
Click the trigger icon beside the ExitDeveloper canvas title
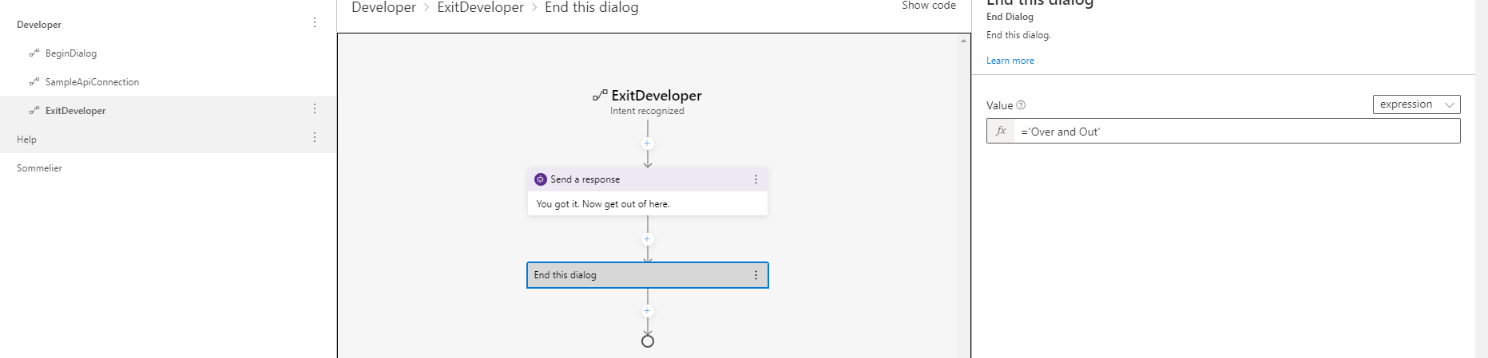point(600,96)
